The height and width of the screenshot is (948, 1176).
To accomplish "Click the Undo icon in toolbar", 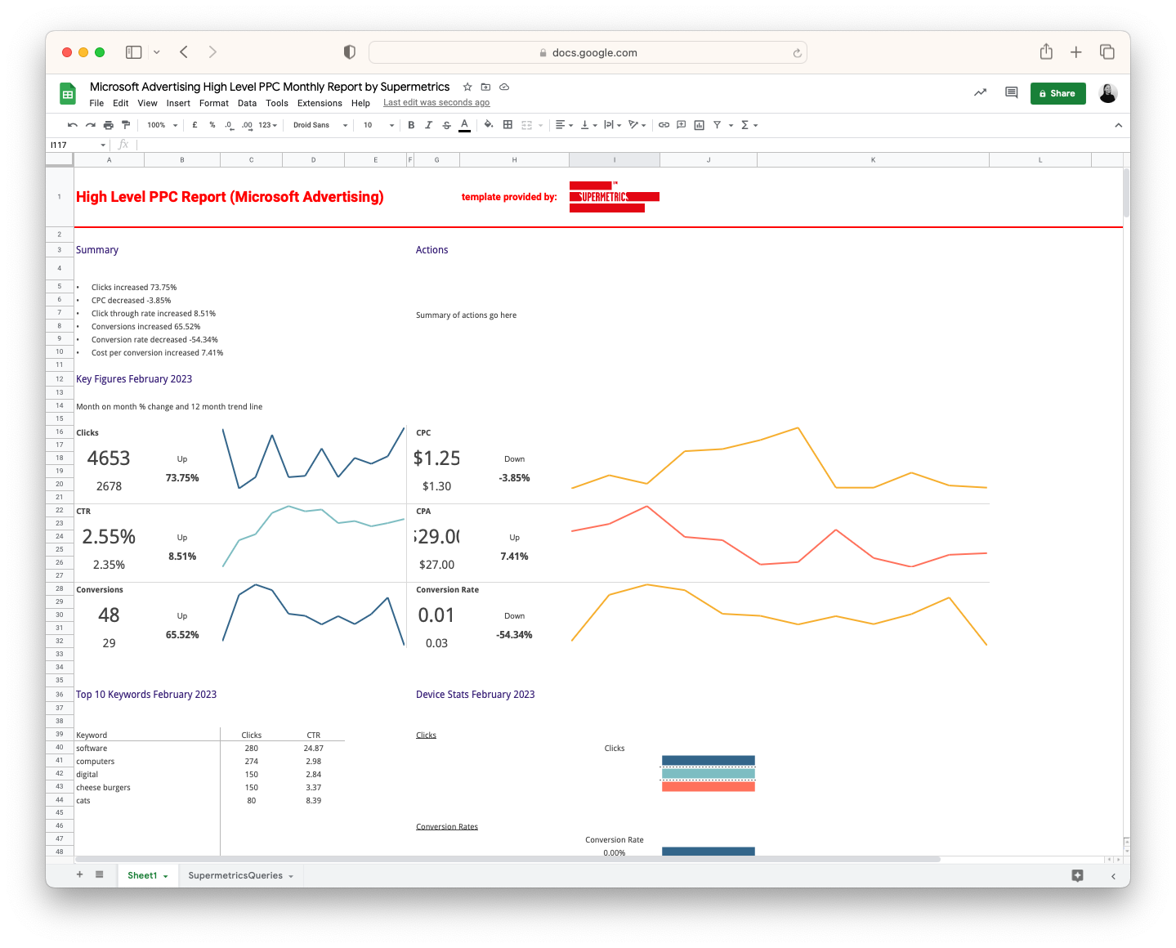I will pyautogui.click(x=73, y=125).
